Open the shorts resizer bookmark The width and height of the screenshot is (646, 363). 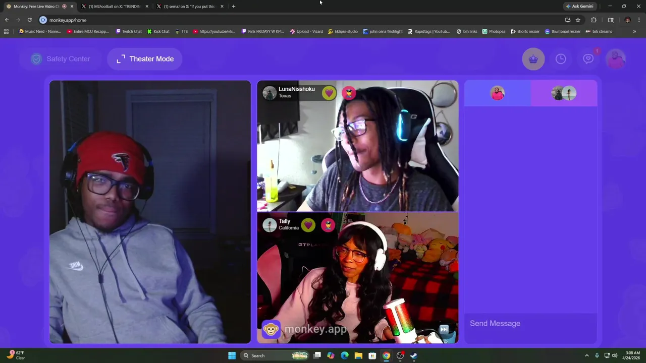(525, 31)
